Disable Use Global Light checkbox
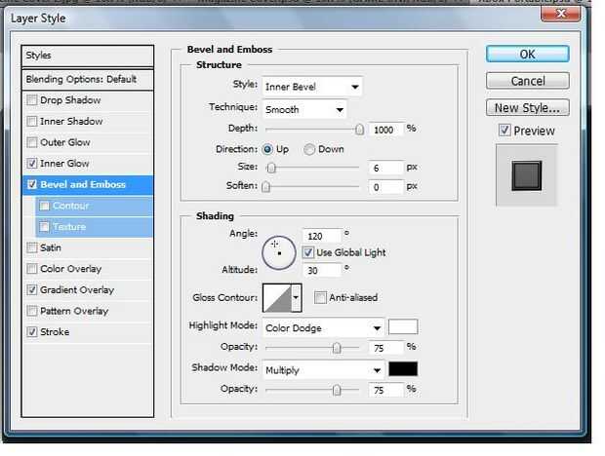Screen dimensions: 605x456 coord(308,252)
